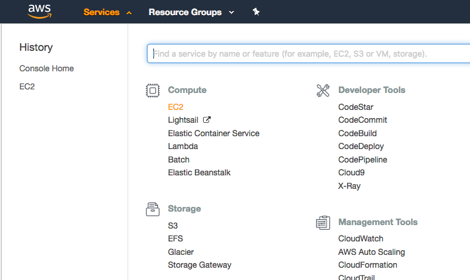This screenshot has width=470, height=280.
Task: Open the X-Ray service
Action: 349,186
